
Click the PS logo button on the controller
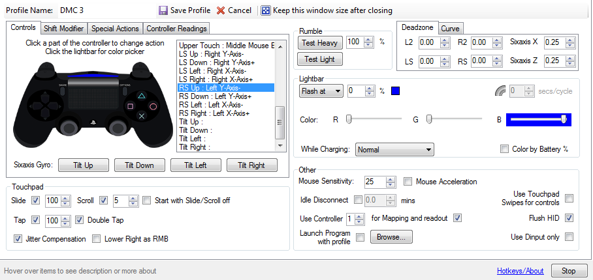tap(93, 122)
